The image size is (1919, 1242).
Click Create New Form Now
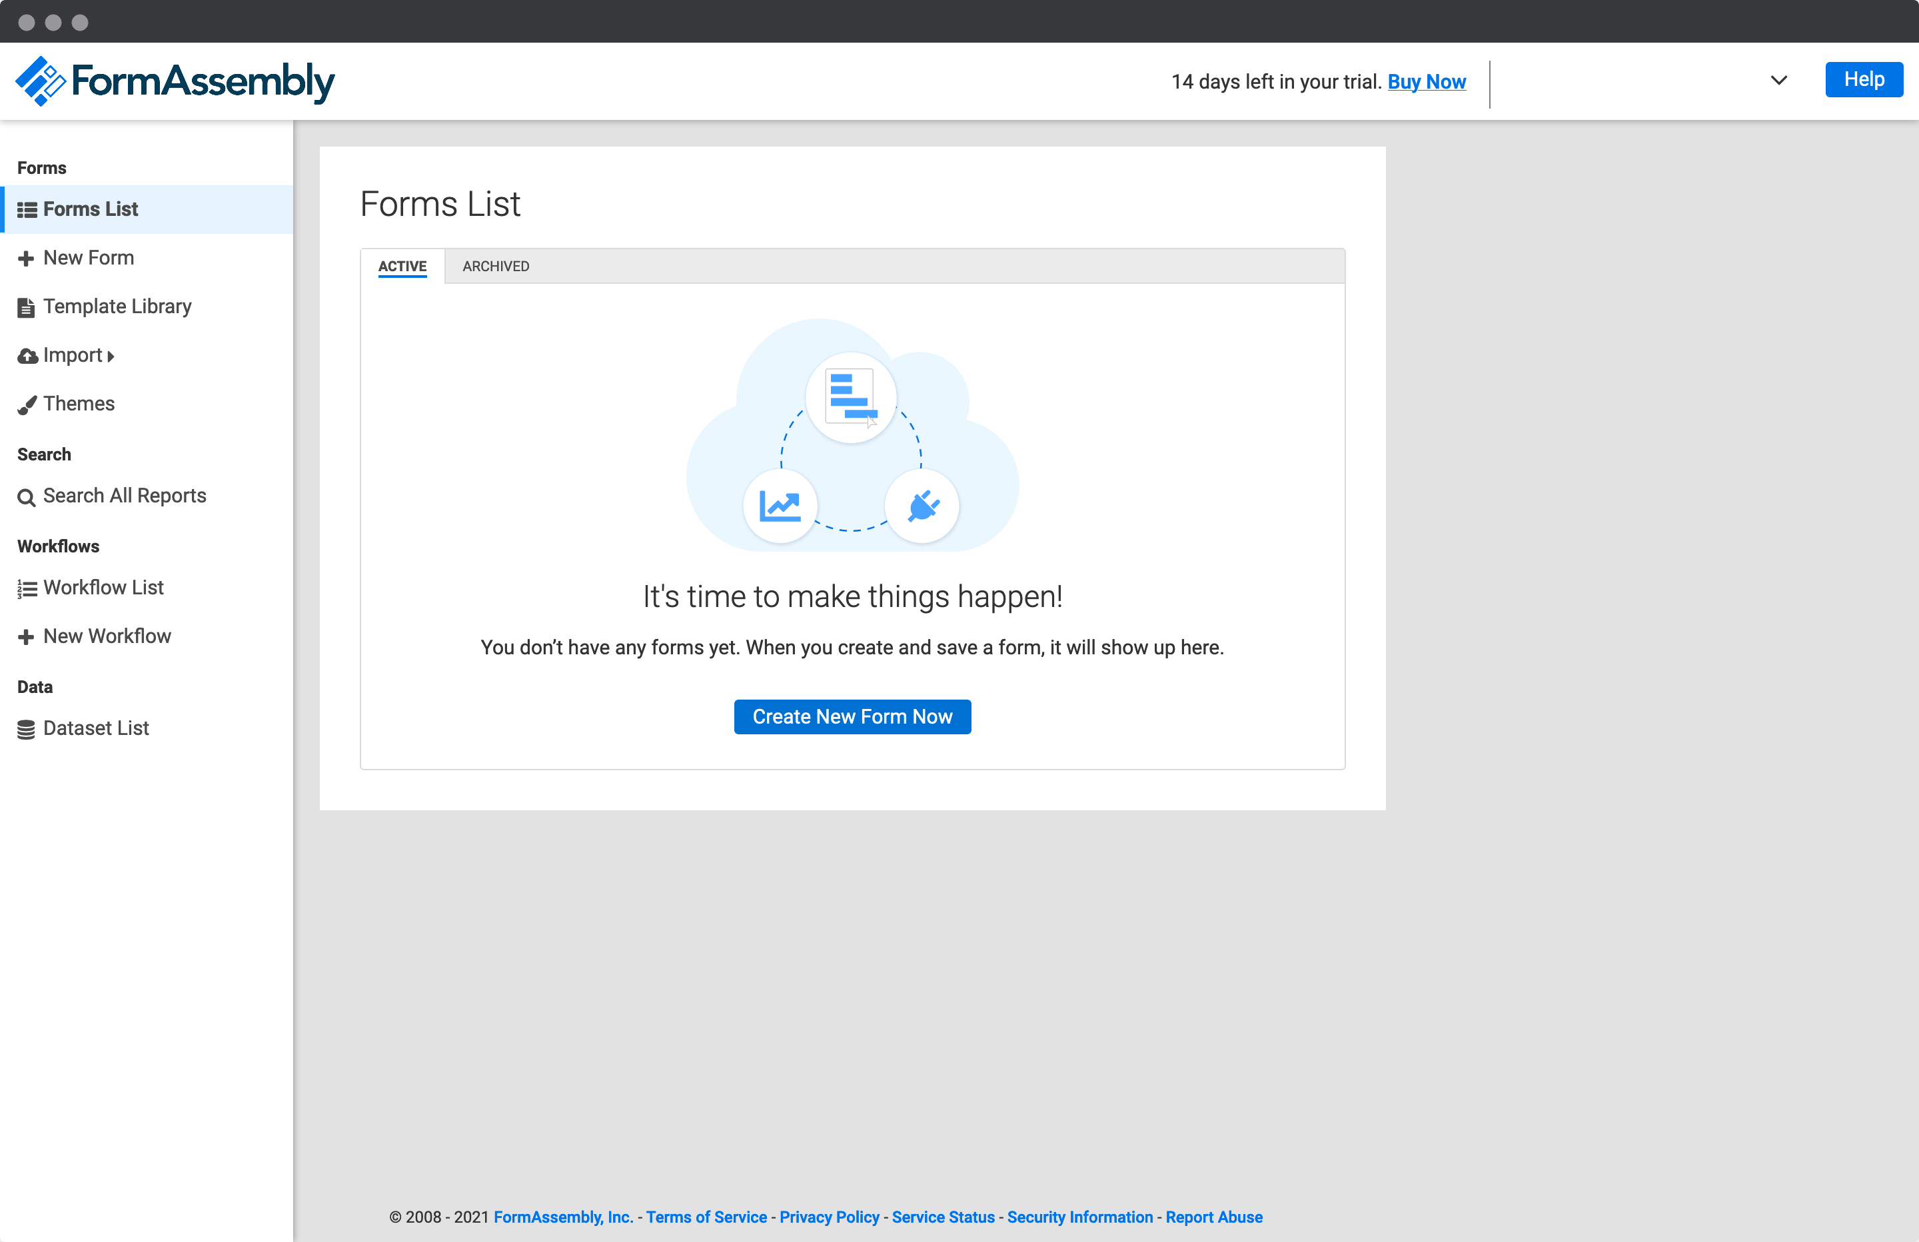pos(852,716)
